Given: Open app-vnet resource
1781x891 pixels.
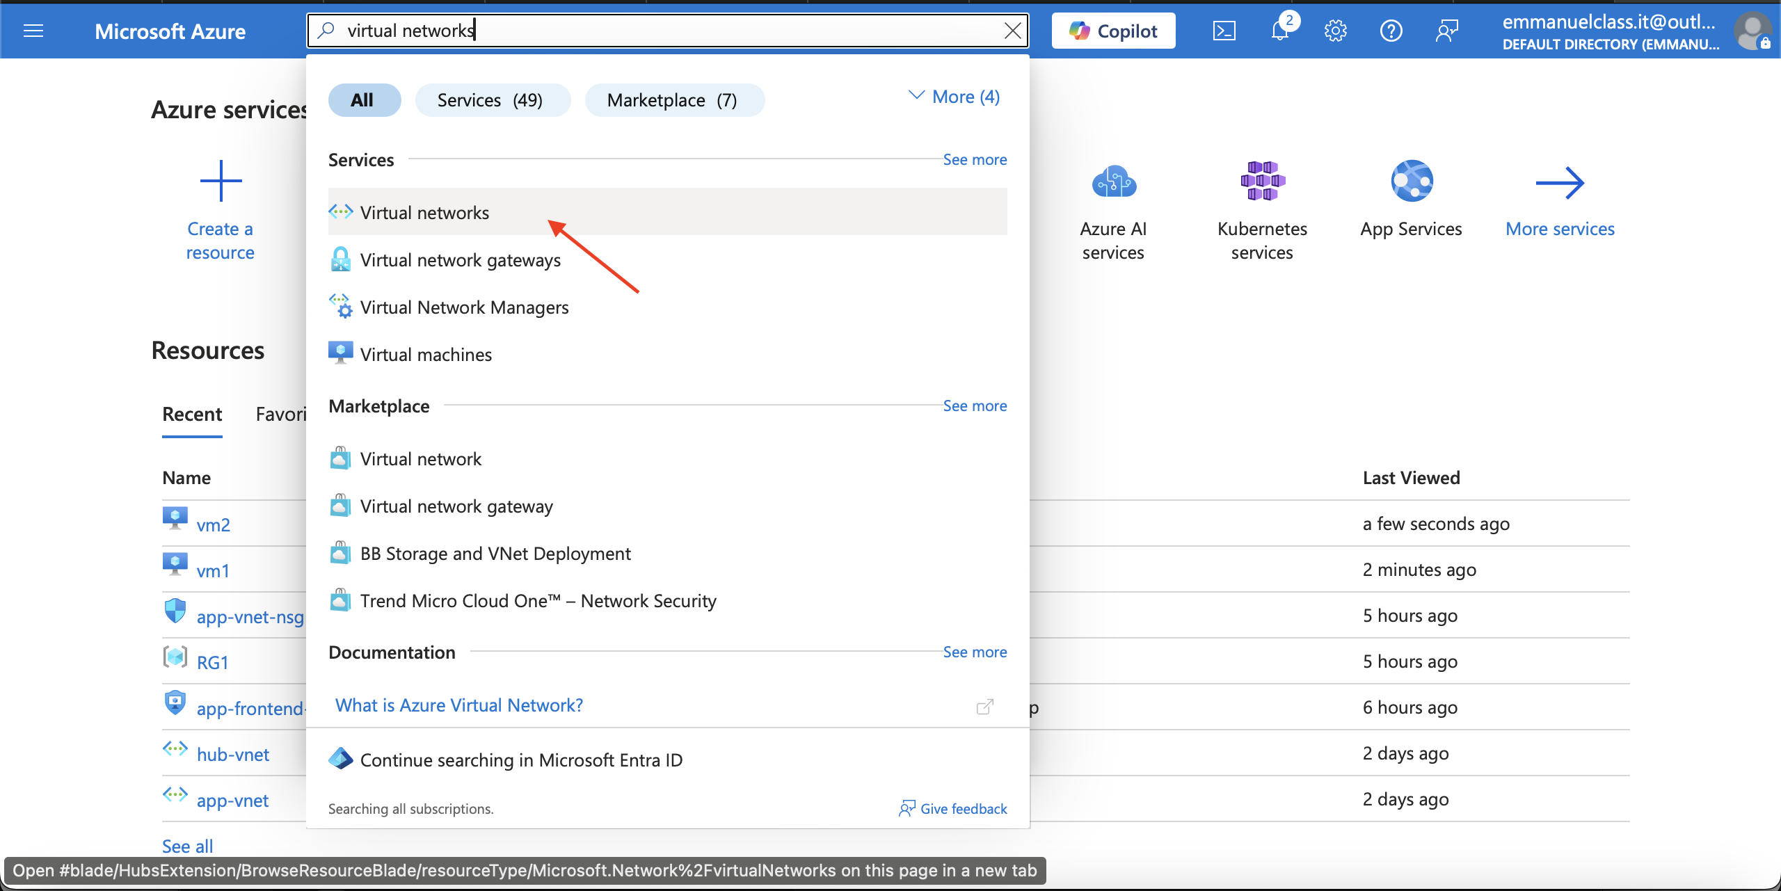Looking at the screenshot, I should (x=232, y=800).
